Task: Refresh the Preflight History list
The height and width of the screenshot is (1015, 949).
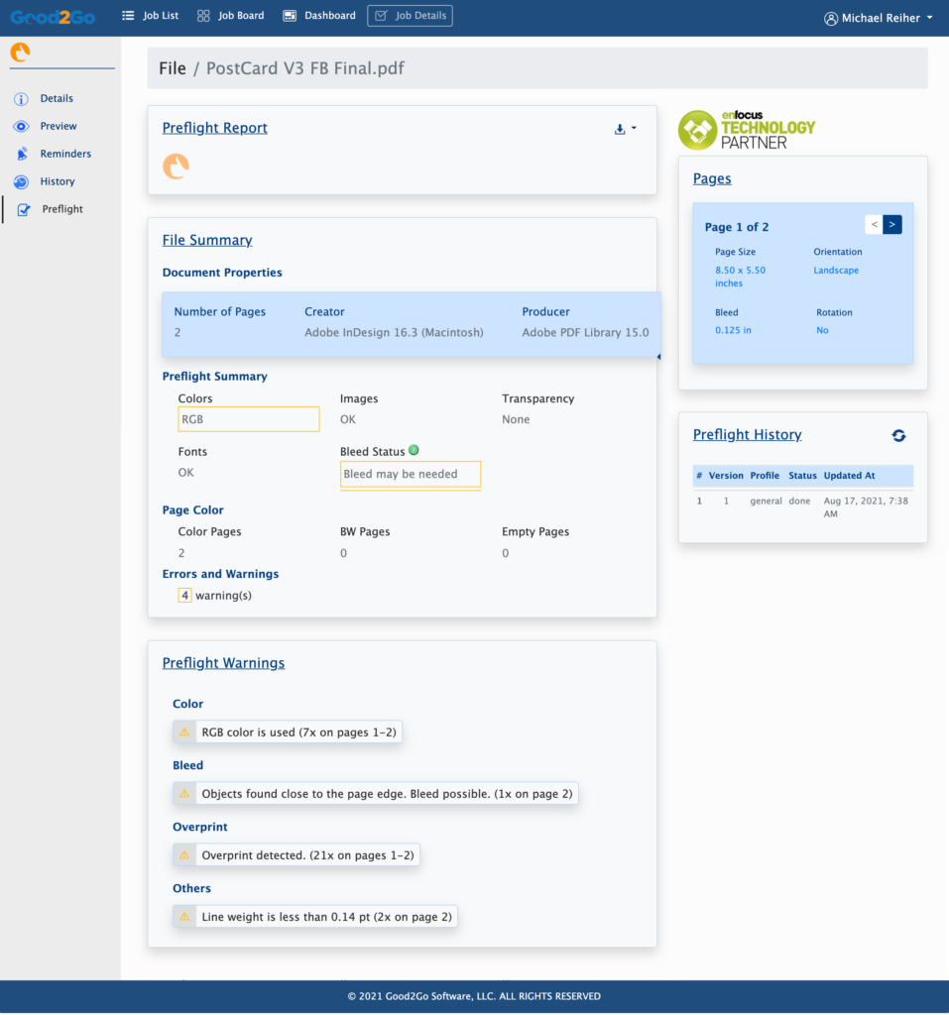Action: (900, 435)
